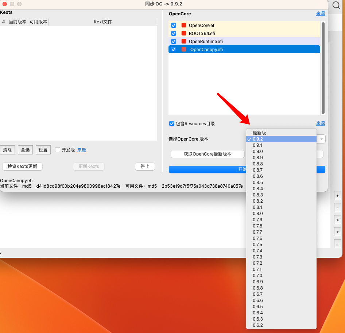Pick version 0.8.9 in the dropdown
The image size is (345, 333).
click(x=281, y=158)
